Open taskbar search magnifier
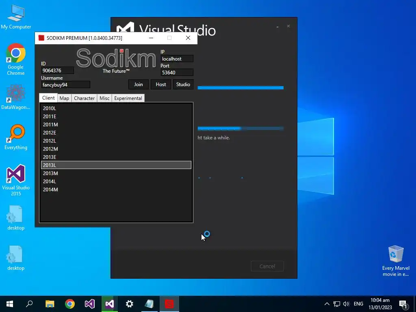Viewport: 416px width, 312px height. [x=29, y=304]
